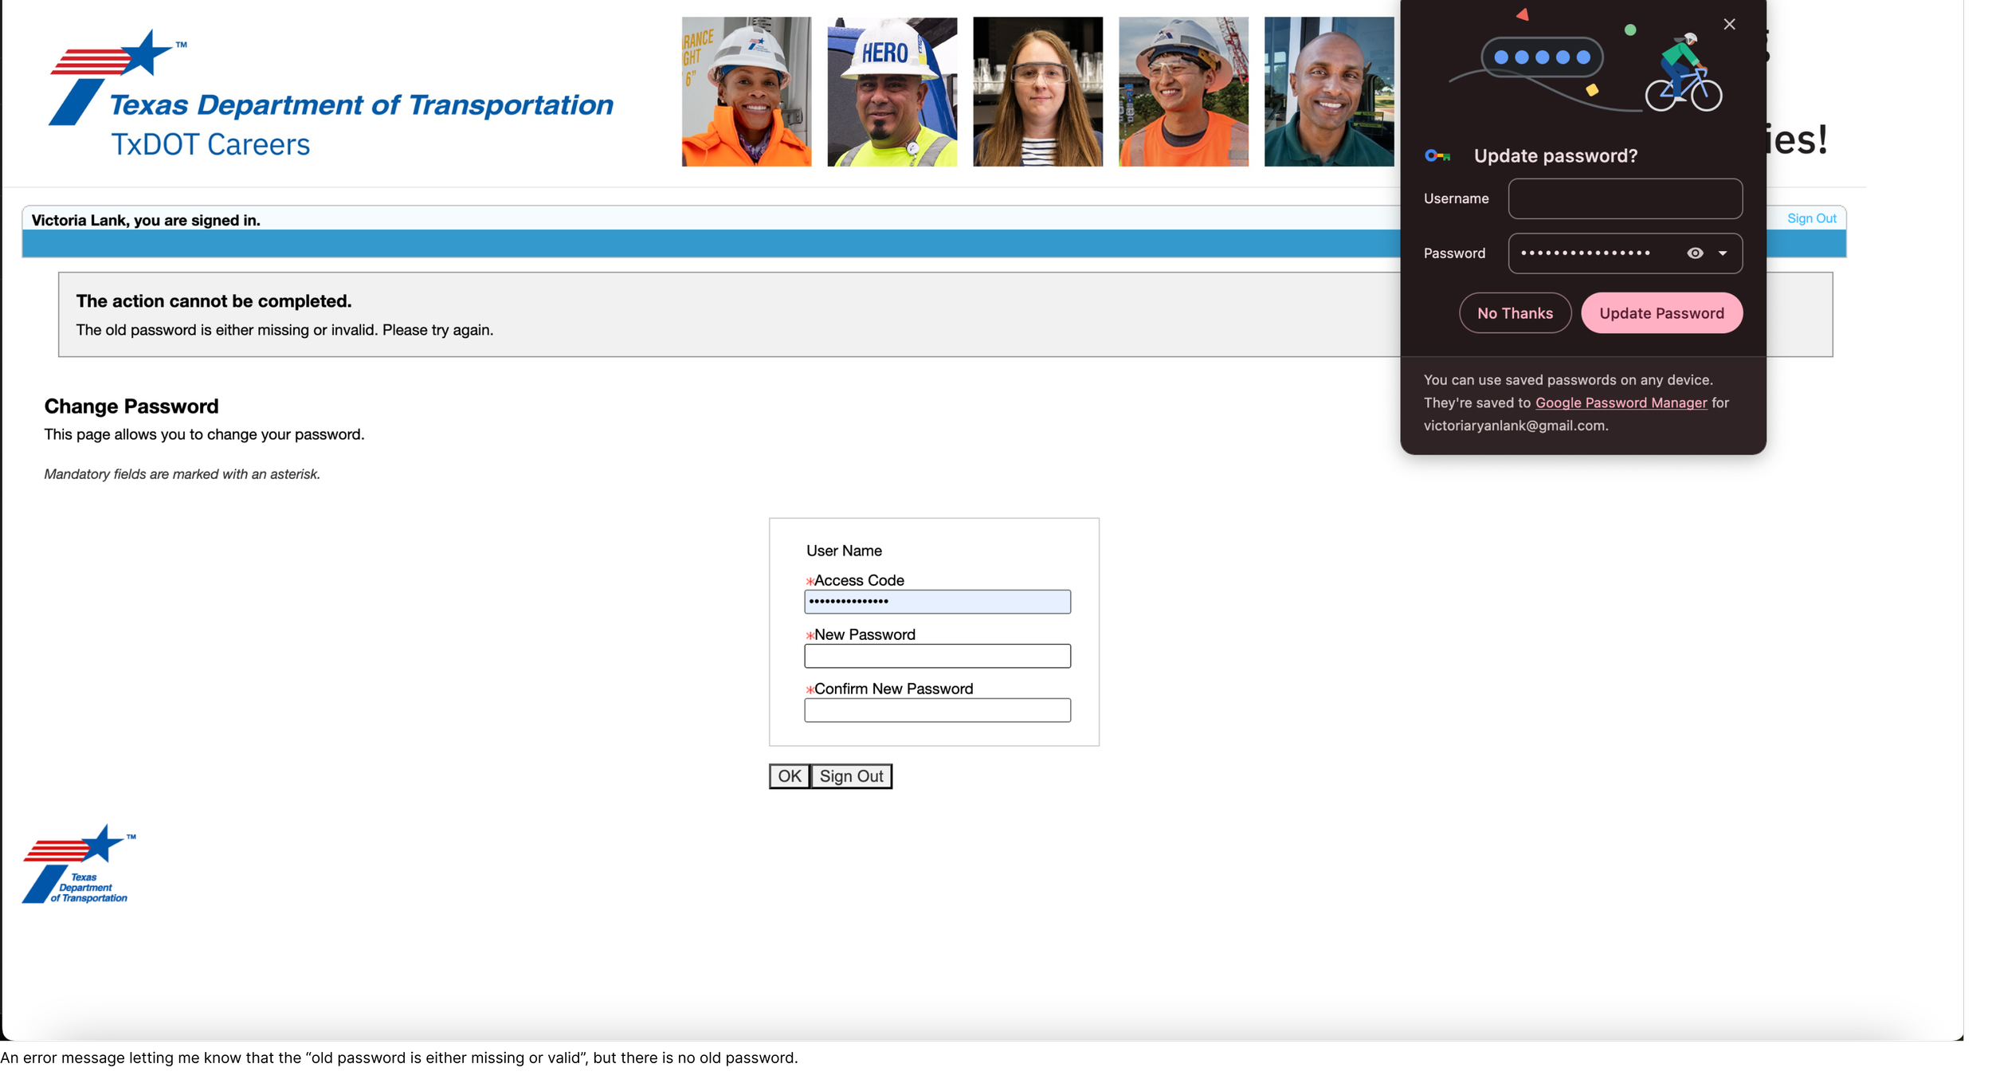The image size is (1992, 1091).
Task: Click the Username field in popup
Action: (x=1625, y=199)
